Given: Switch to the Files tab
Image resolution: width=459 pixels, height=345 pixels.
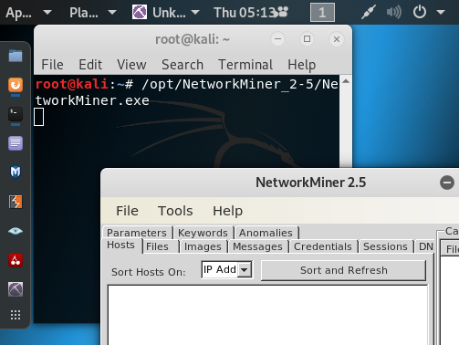Looking at the screenshot, I should 161,246.
